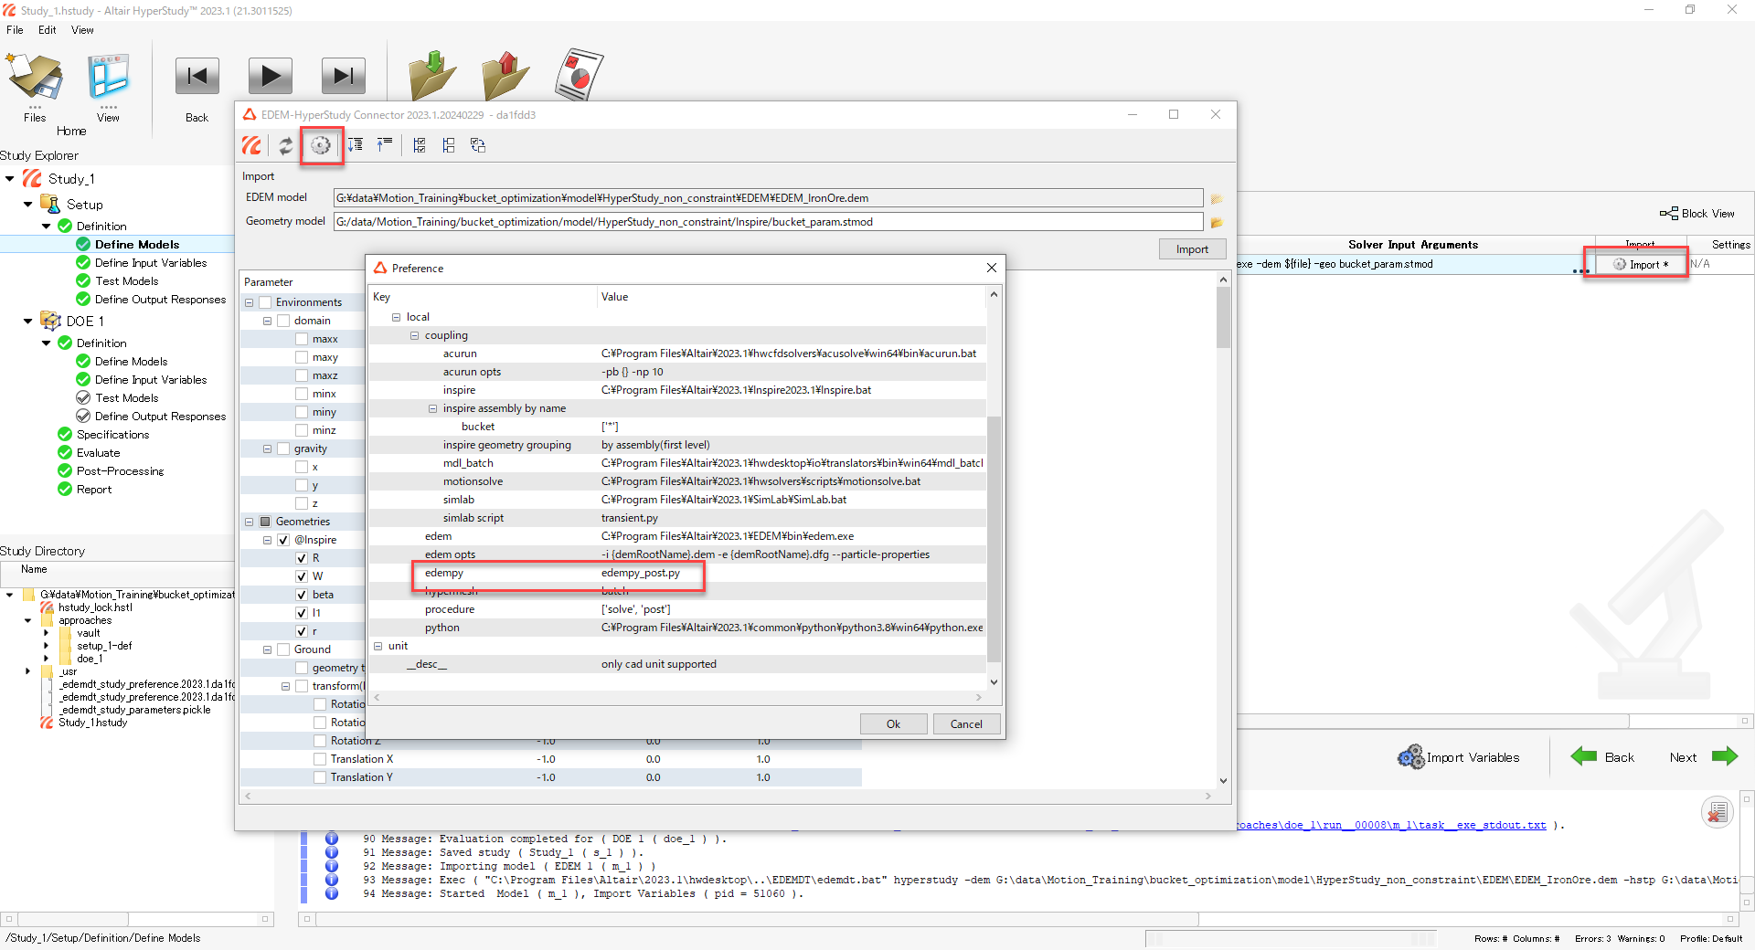The height and width of the screenshot is (950, 1755).
Task: Enable the Translation X checkbox
Action: pyautogui.click(x=320, y=759)
